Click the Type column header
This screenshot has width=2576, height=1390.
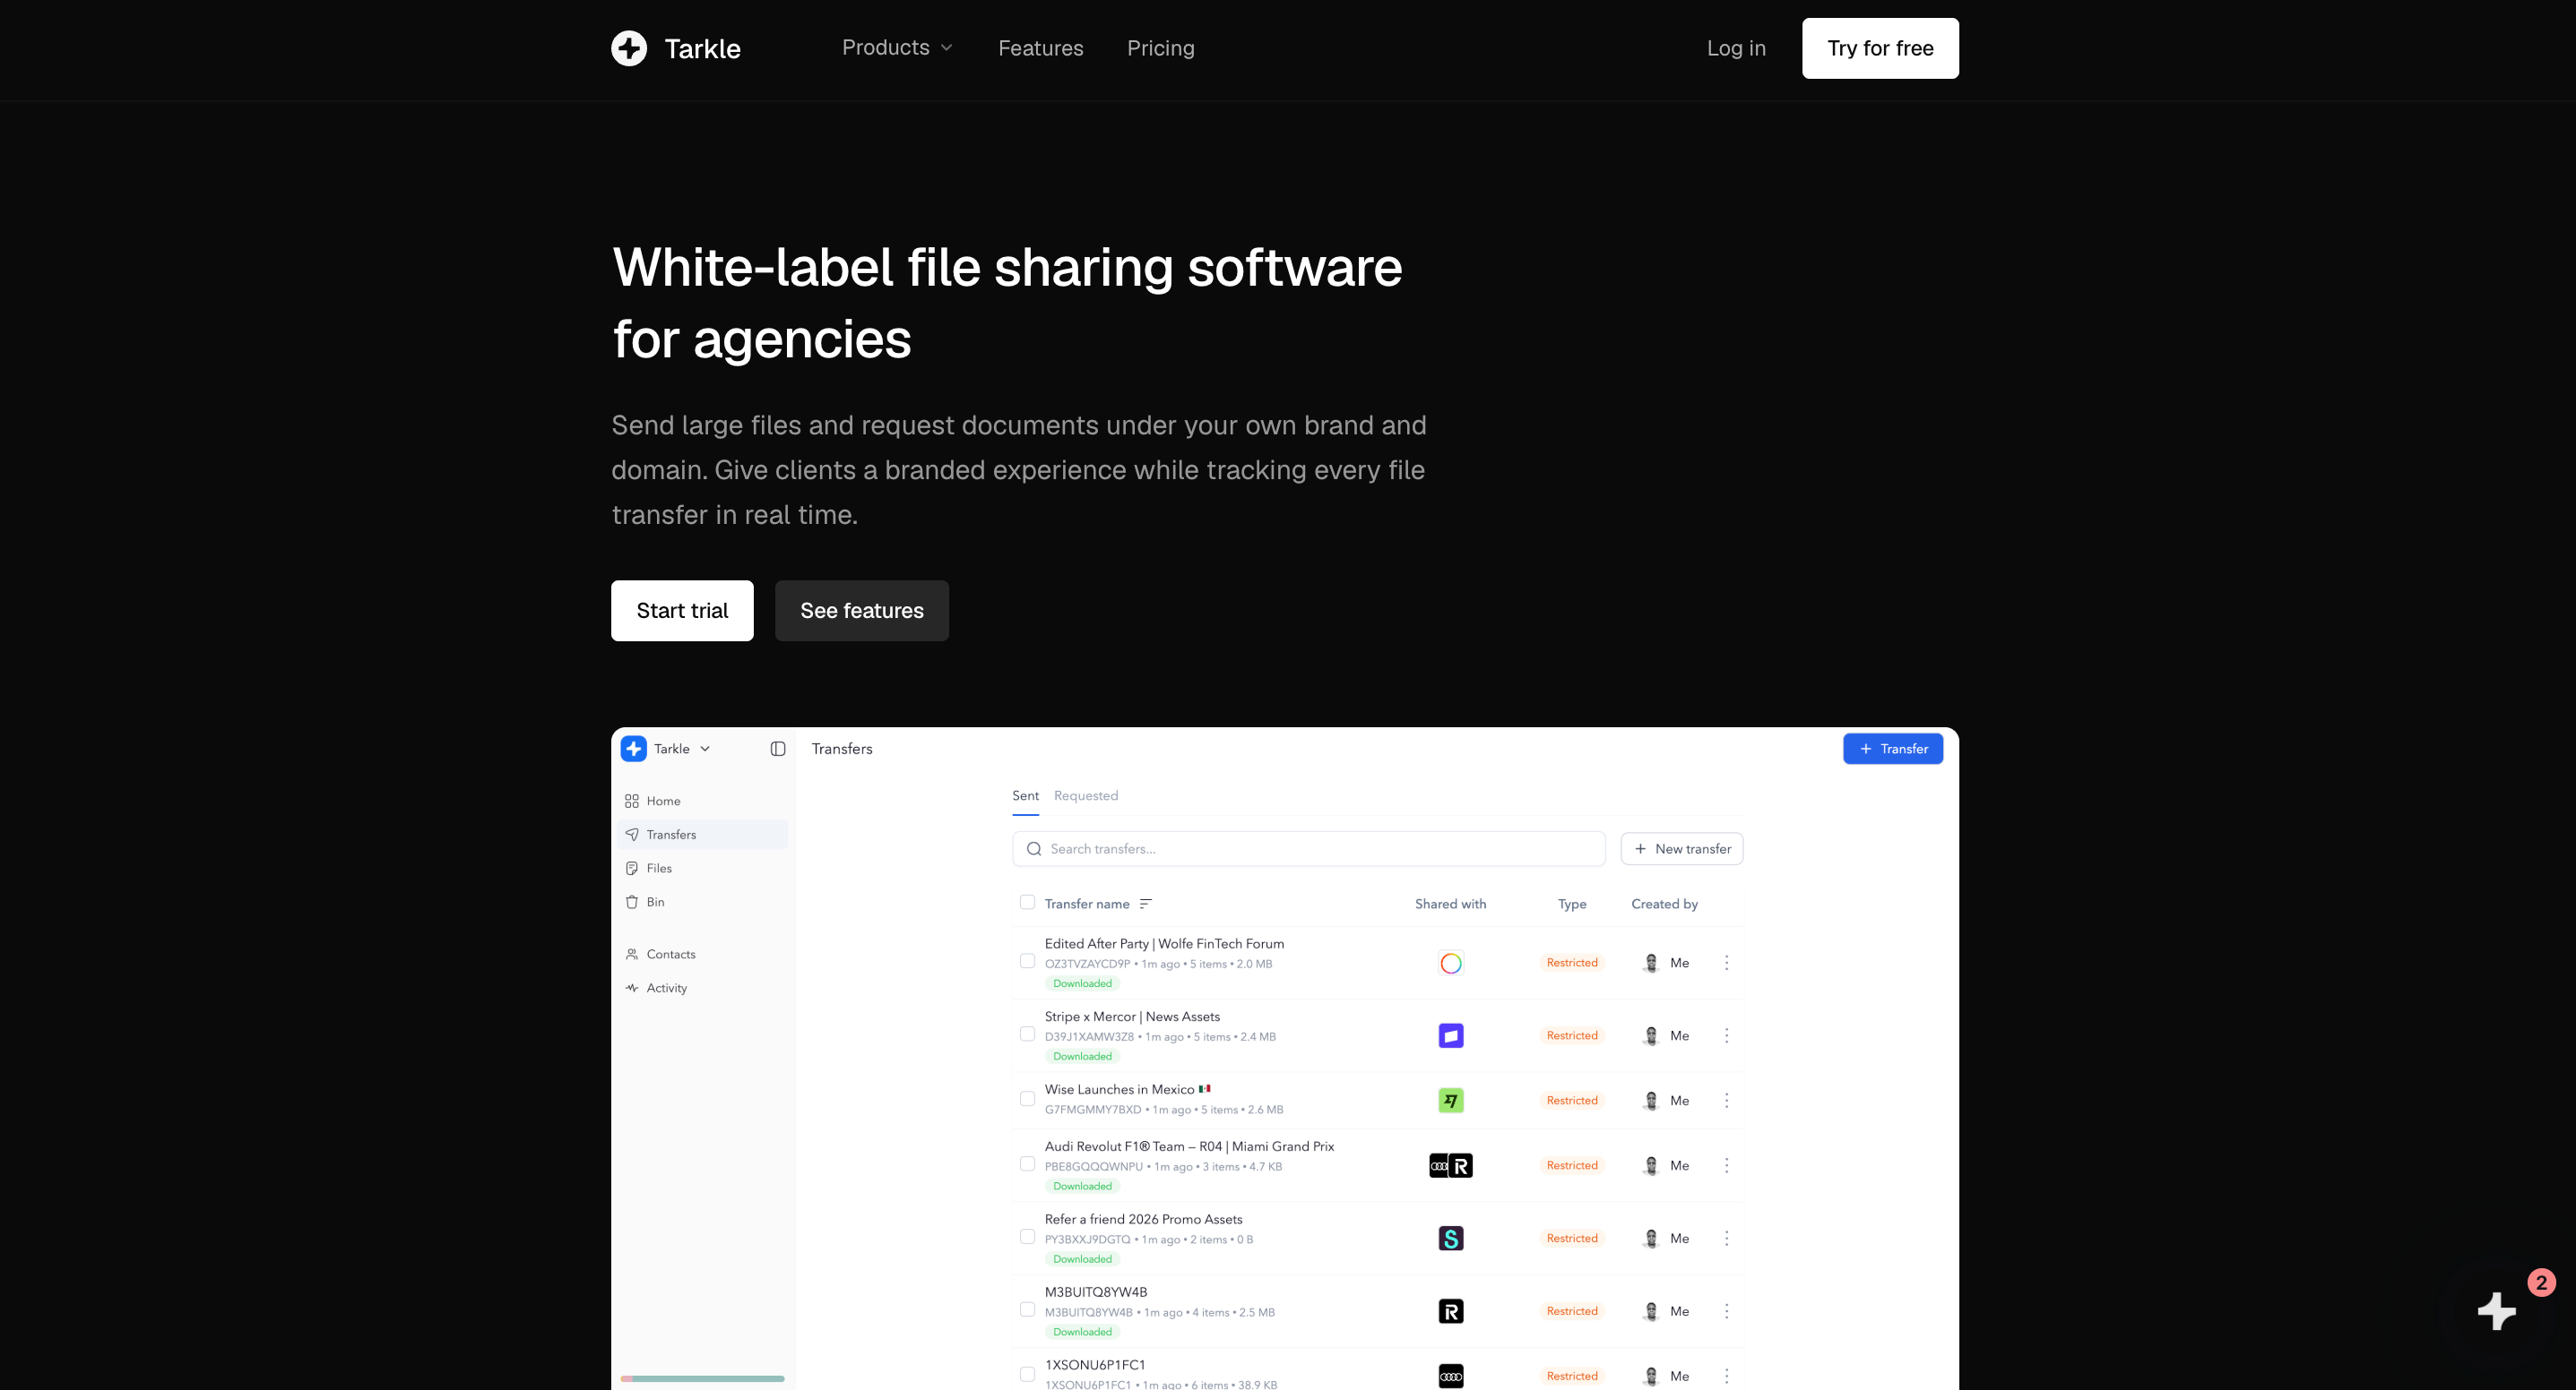1572,904
